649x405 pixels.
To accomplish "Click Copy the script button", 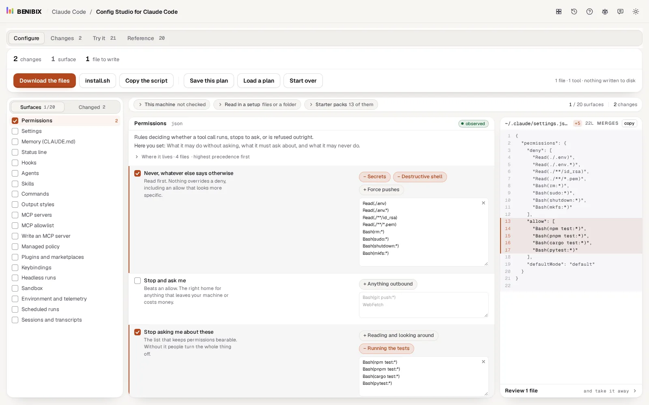I will tap(146, 81).
